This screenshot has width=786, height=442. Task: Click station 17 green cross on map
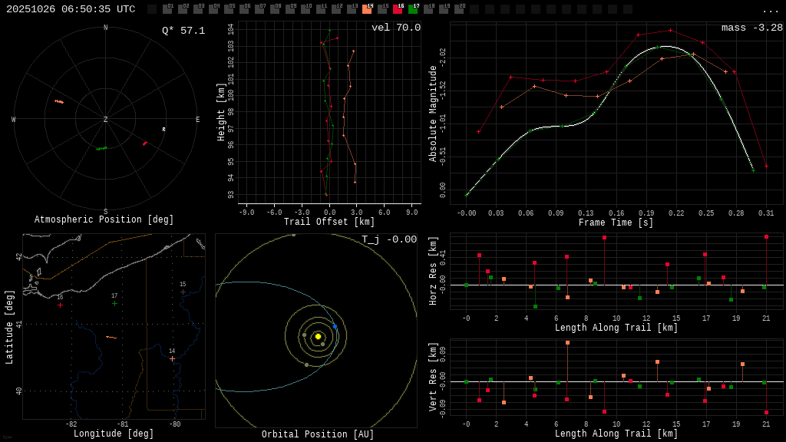114,303
